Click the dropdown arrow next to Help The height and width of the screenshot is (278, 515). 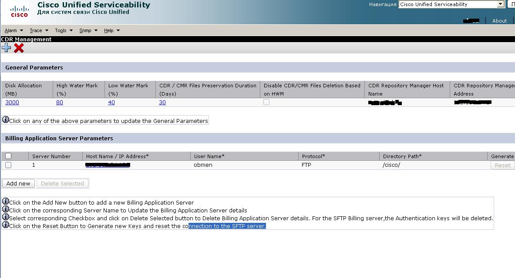pyautogui.click(x=118, y=30)
